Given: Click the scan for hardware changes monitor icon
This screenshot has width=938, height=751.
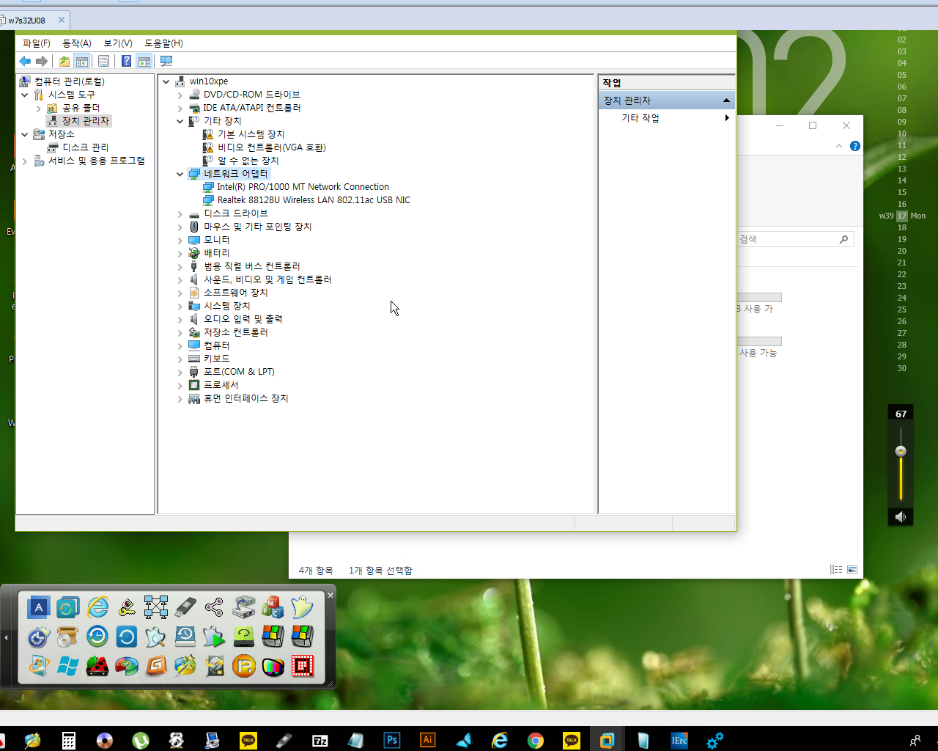Looking at the screenshot, I should coord(166,61).
